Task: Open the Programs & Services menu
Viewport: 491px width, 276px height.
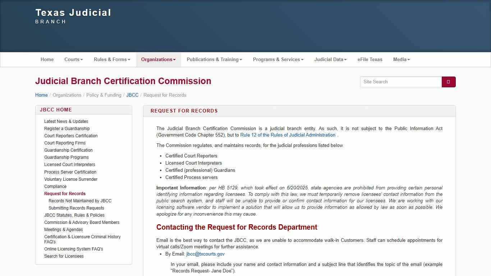Action: pos(278,60)
